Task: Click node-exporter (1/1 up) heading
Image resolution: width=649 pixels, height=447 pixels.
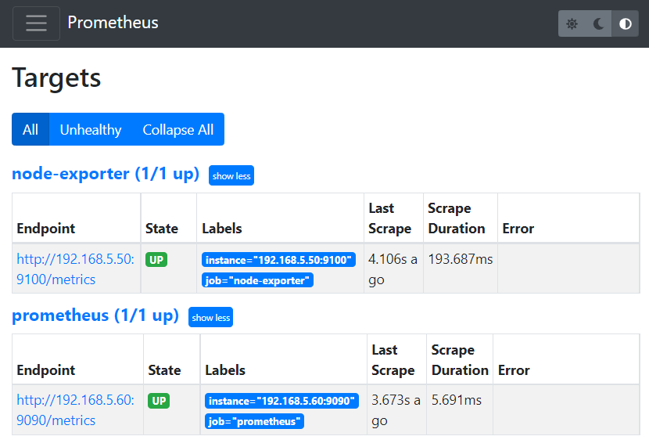Action: [106, 174]
